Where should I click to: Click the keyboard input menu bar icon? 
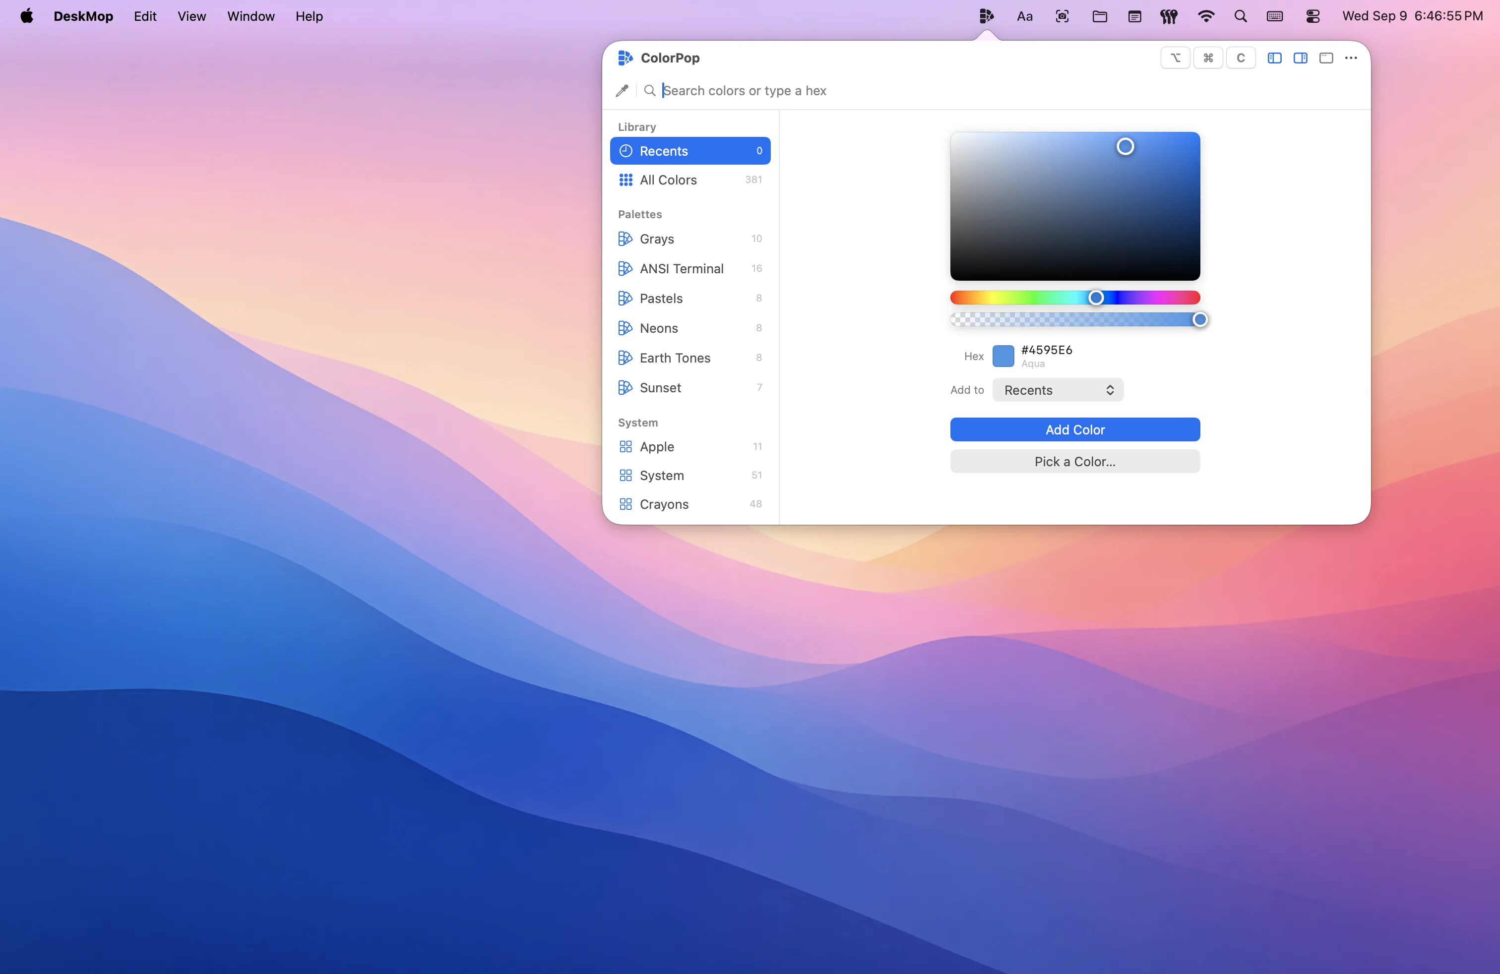pos(1275,16)
